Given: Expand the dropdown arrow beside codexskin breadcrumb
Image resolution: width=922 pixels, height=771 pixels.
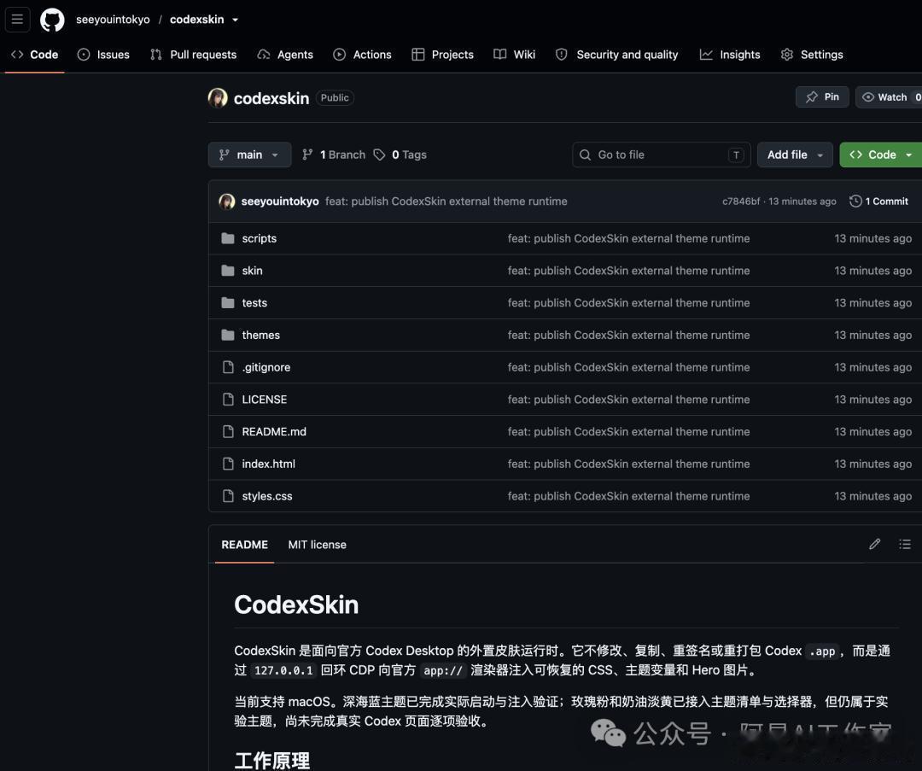Looking at the screenshot, I should (x=236, y=20).
